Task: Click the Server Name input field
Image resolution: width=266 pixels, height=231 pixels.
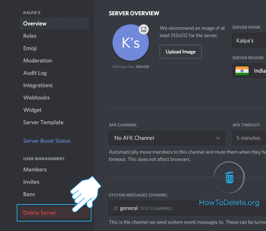Action: click(250, 40)
